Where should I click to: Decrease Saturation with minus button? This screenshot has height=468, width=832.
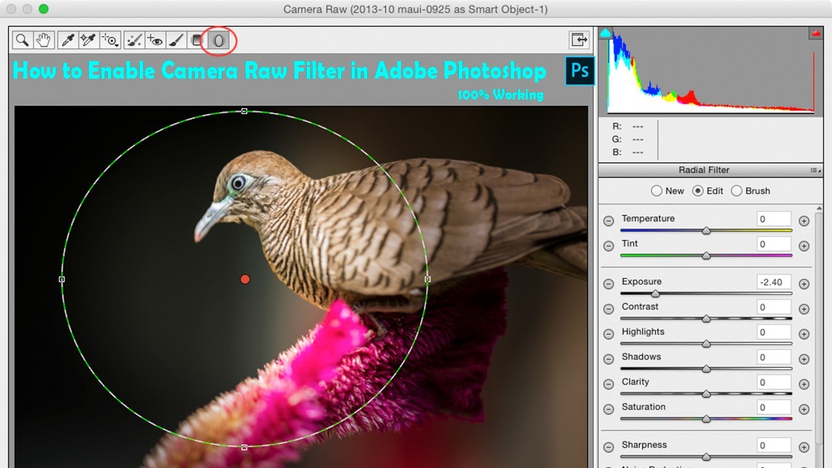(608, 409)
